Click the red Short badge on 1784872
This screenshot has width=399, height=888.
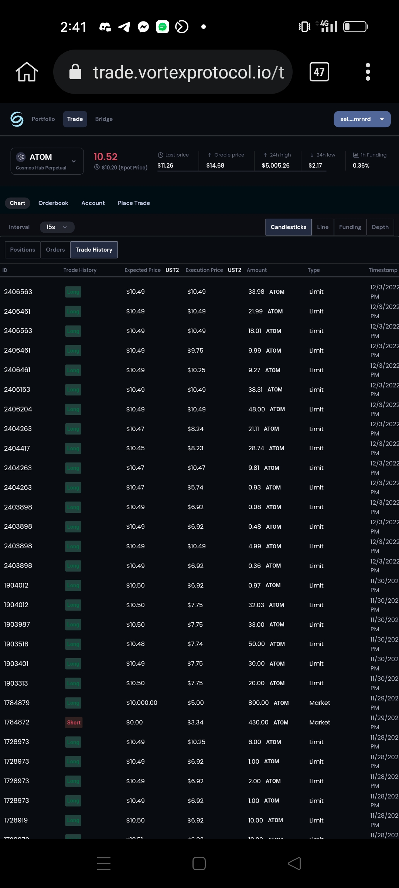[74, 723]
